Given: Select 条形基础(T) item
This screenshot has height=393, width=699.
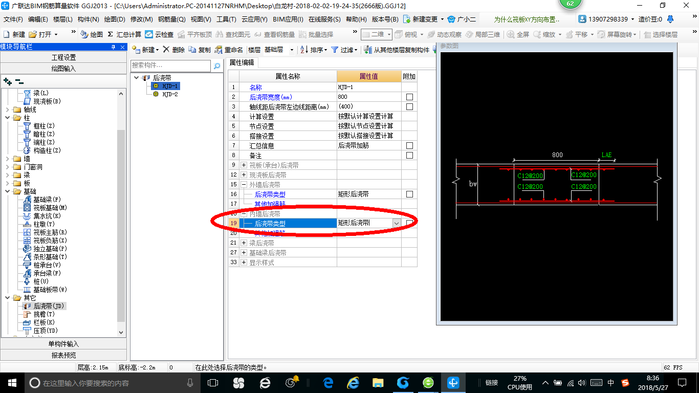Looking at the screenshot, I should pyautogui.click(x=45, y=257).
